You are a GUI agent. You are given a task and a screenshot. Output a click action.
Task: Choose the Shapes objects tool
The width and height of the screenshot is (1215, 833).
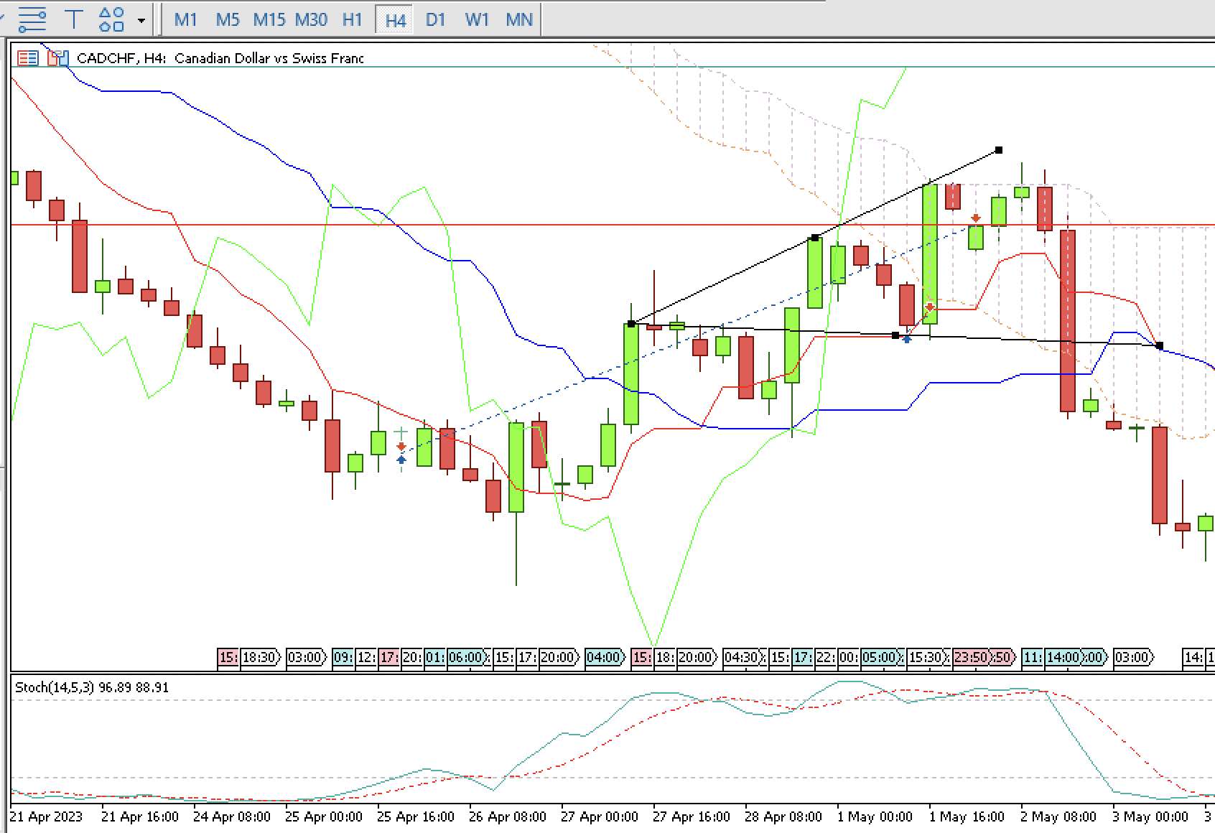111,19
